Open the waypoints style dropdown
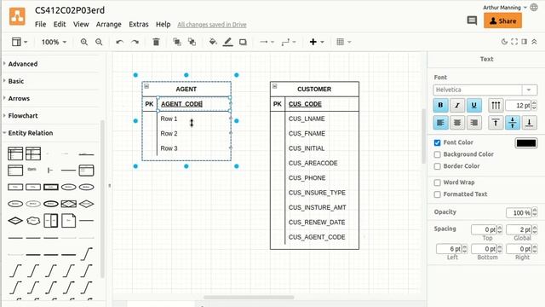Image resolution: width=545 pixels, height=307 pixels. tap(289, 42)
